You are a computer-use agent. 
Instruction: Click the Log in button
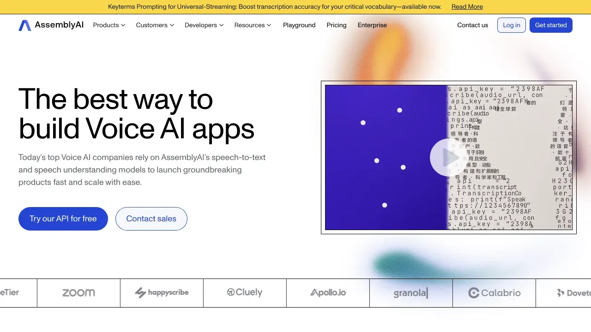tap(511, 25)
